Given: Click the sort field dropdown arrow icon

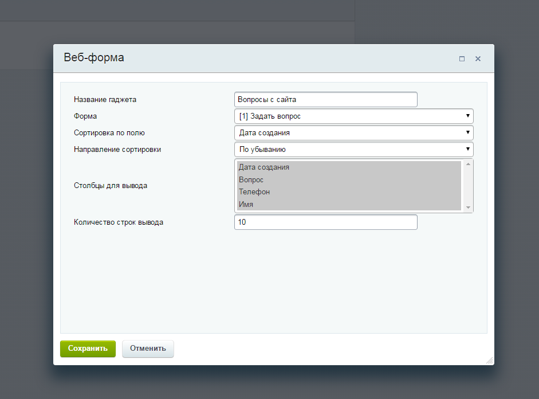Looking at the screenshot, I should pos(468,132).
